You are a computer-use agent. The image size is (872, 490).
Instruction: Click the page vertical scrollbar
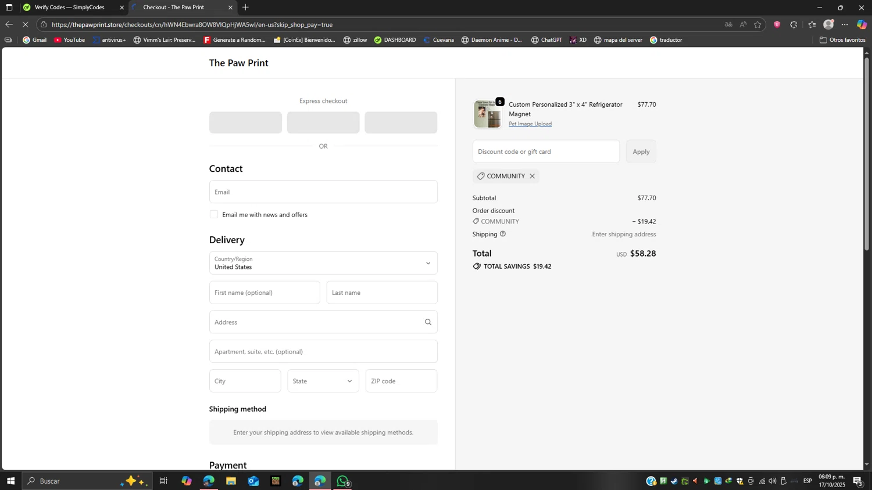click(867, 154)
